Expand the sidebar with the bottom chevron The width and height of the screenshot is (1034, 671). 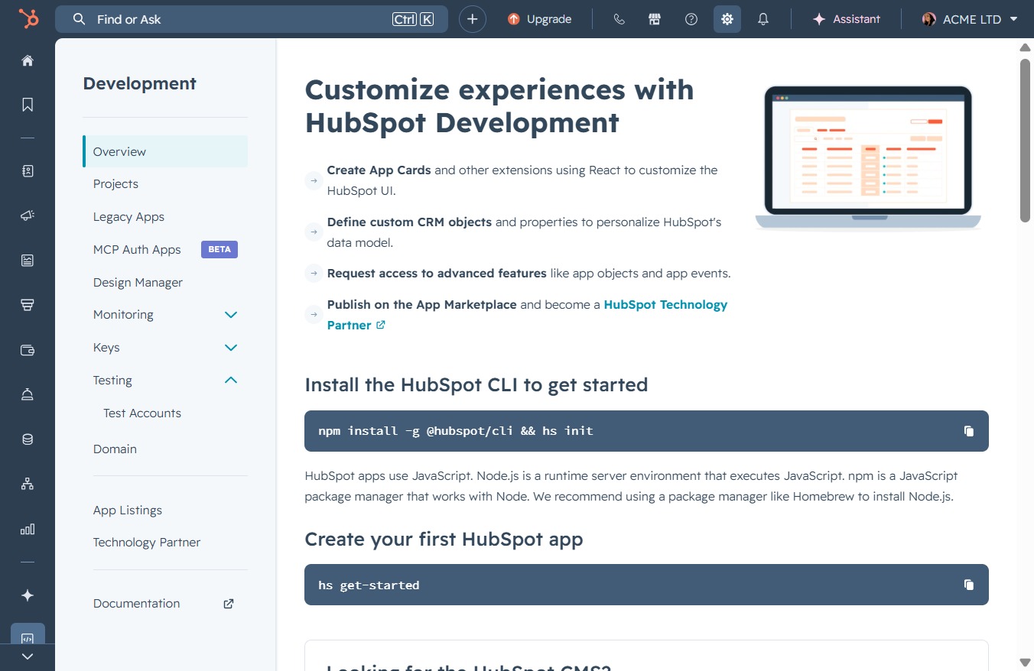pos(28,656)
